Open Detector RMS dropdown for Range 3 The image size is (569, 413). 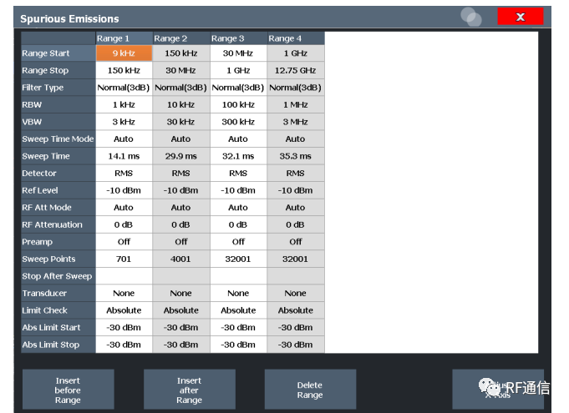tap(238, 174)
